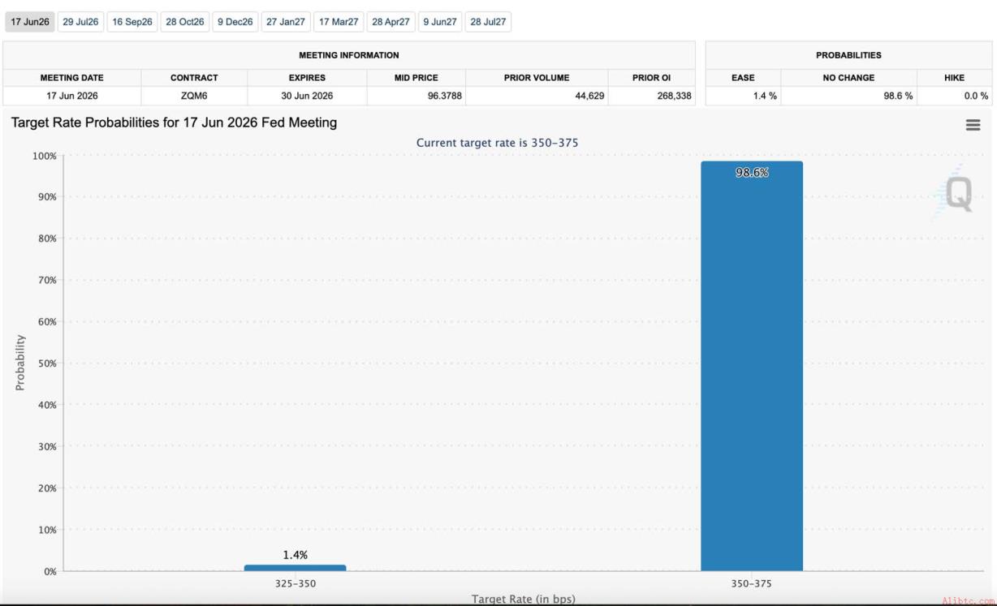Click the NO CHANGE column header
997x606 pixels.
(848, 78)
